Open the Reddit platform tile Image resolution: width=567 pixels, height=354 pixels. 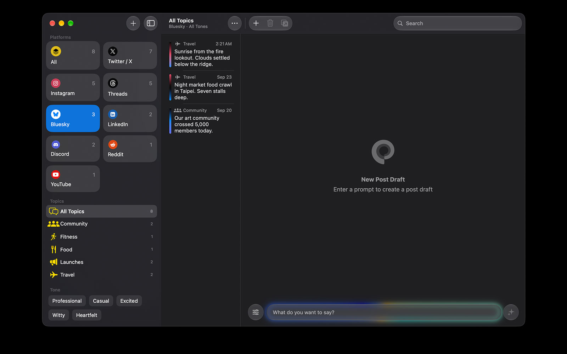tap(130, 149)
